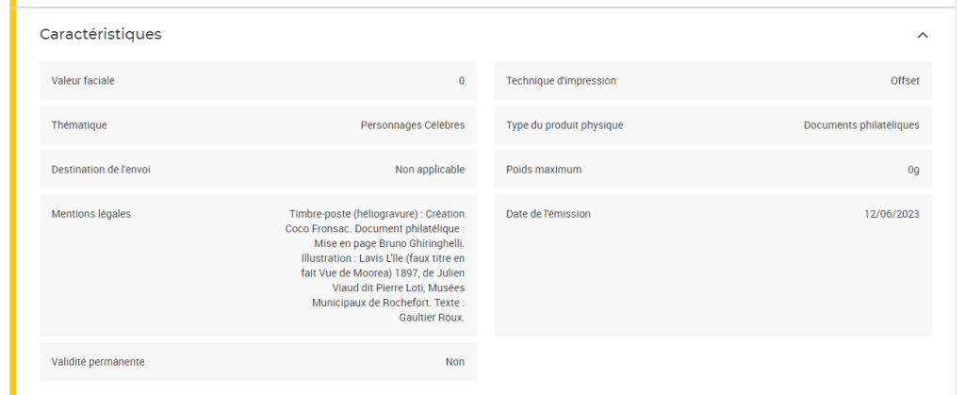Click the 12/06/2023 issue date

tap(891, 214)
